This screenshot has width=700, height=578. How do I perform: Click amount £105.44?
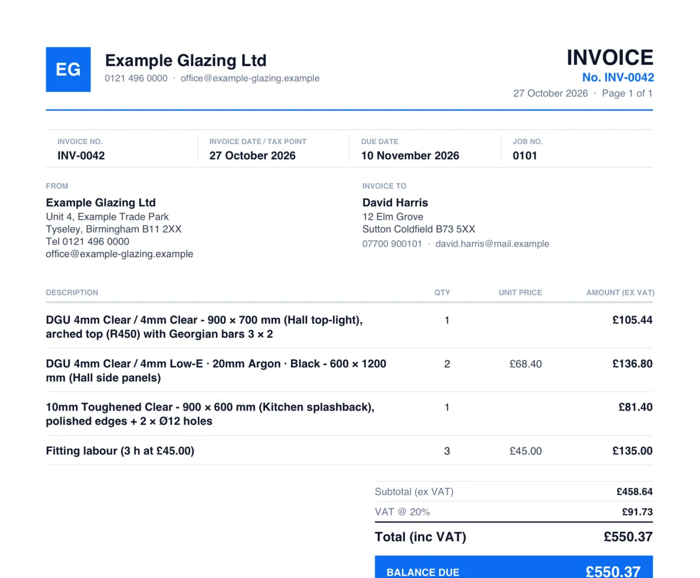point(632,320)
